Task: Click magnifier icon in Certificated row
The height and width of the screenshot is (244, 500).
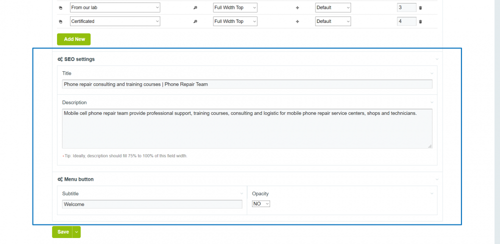Action: [x=195, y=21]
